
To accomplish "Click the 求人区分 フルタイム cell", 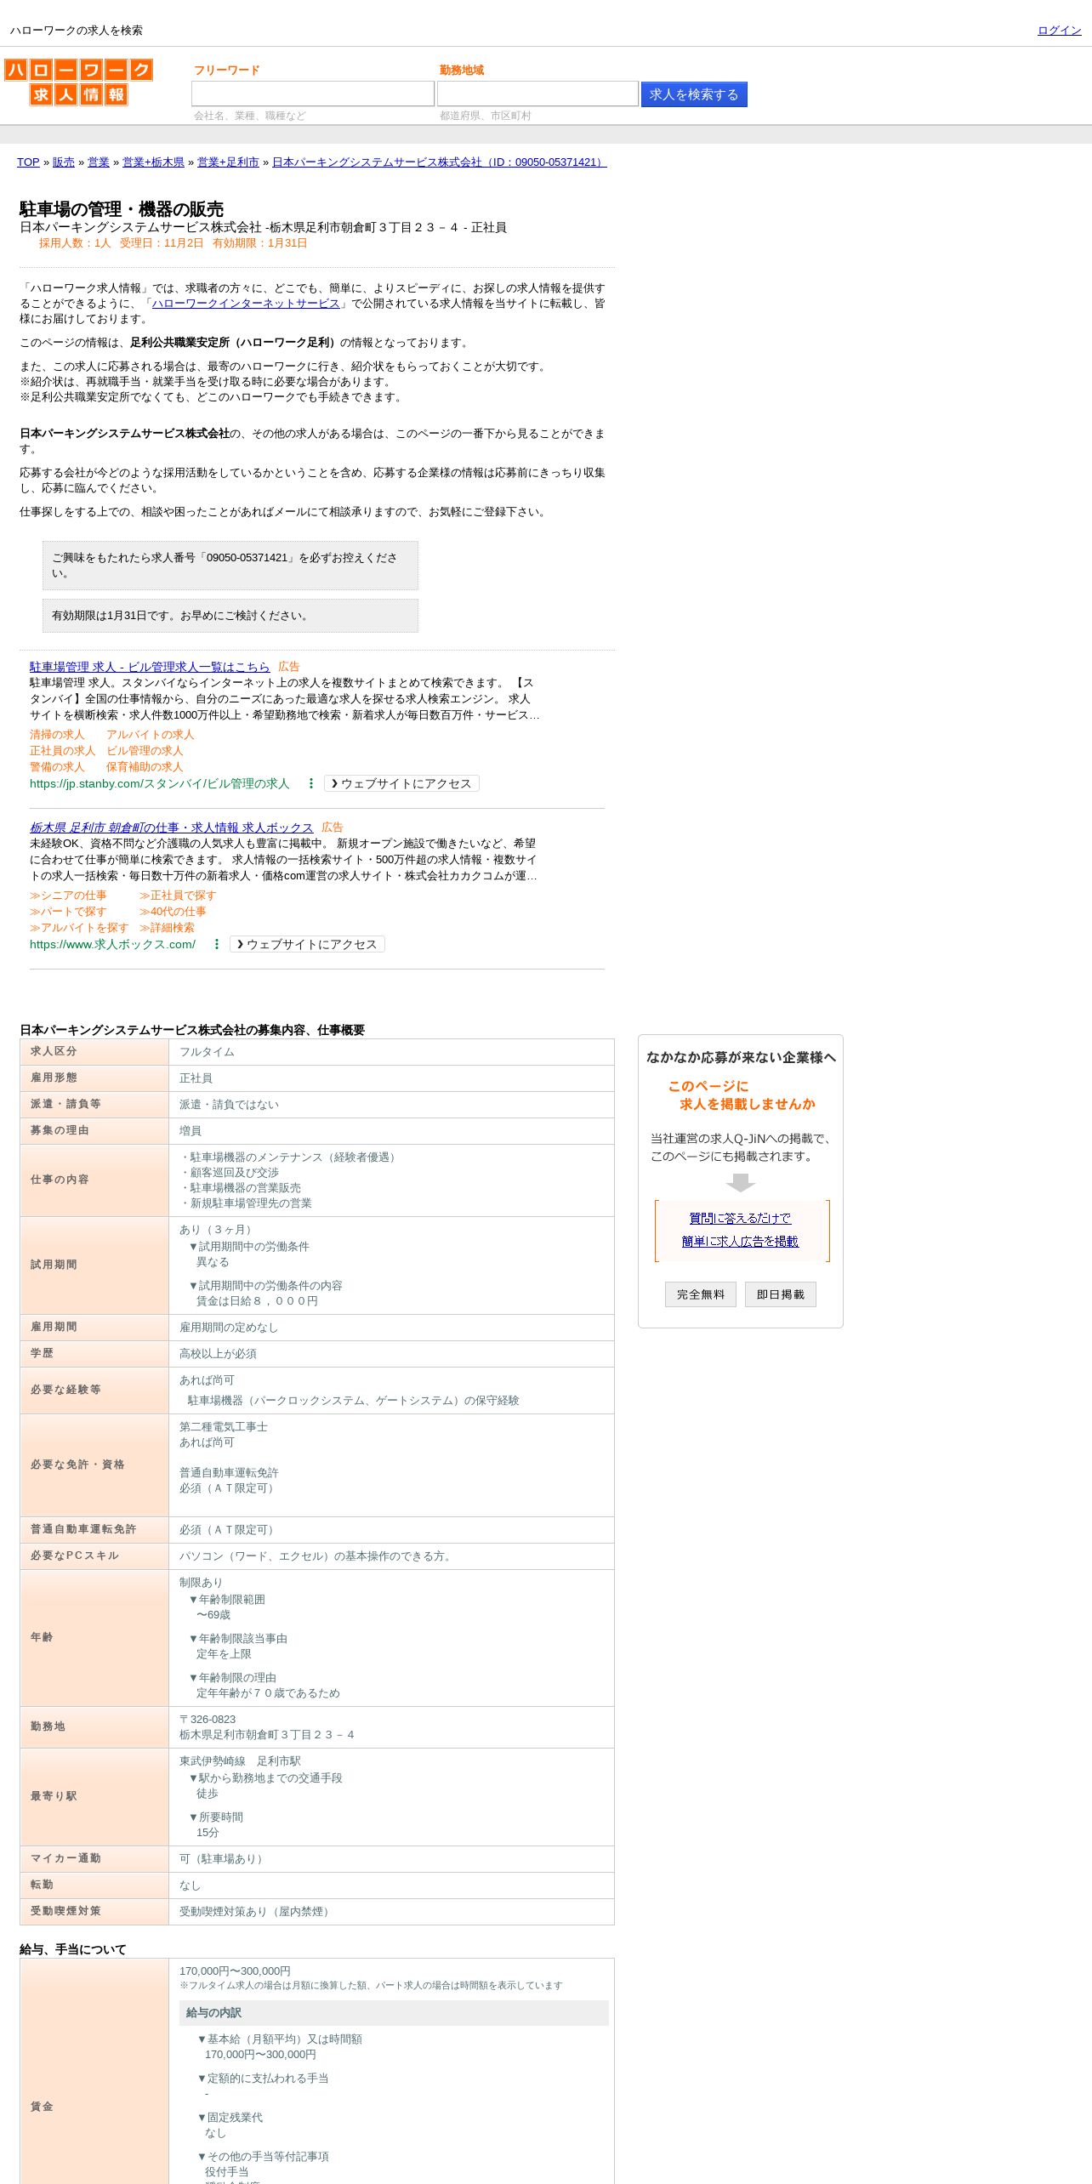I will click(391, 1052).
